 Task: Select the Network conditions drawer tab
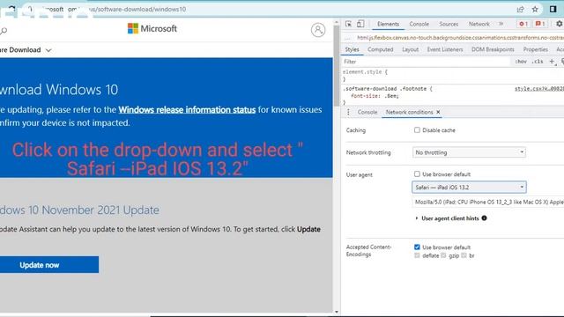[409, 112]
